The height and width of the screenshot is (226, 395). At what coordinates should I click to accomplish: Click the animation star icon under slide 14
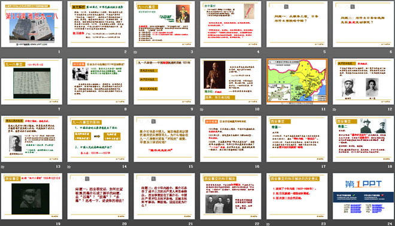[x=69, y=167]
